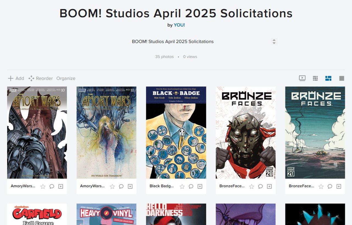
Task: Add second AmoryWars photo to album
Action: [x=130, y=186]
